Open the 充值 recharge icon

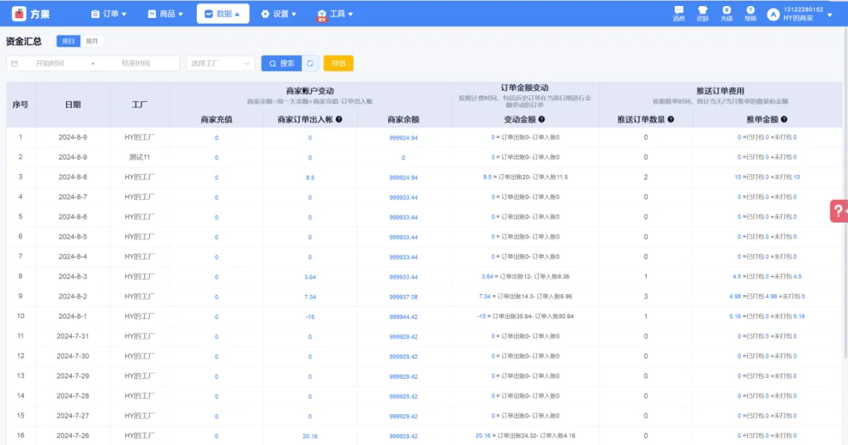click(727, 13)
